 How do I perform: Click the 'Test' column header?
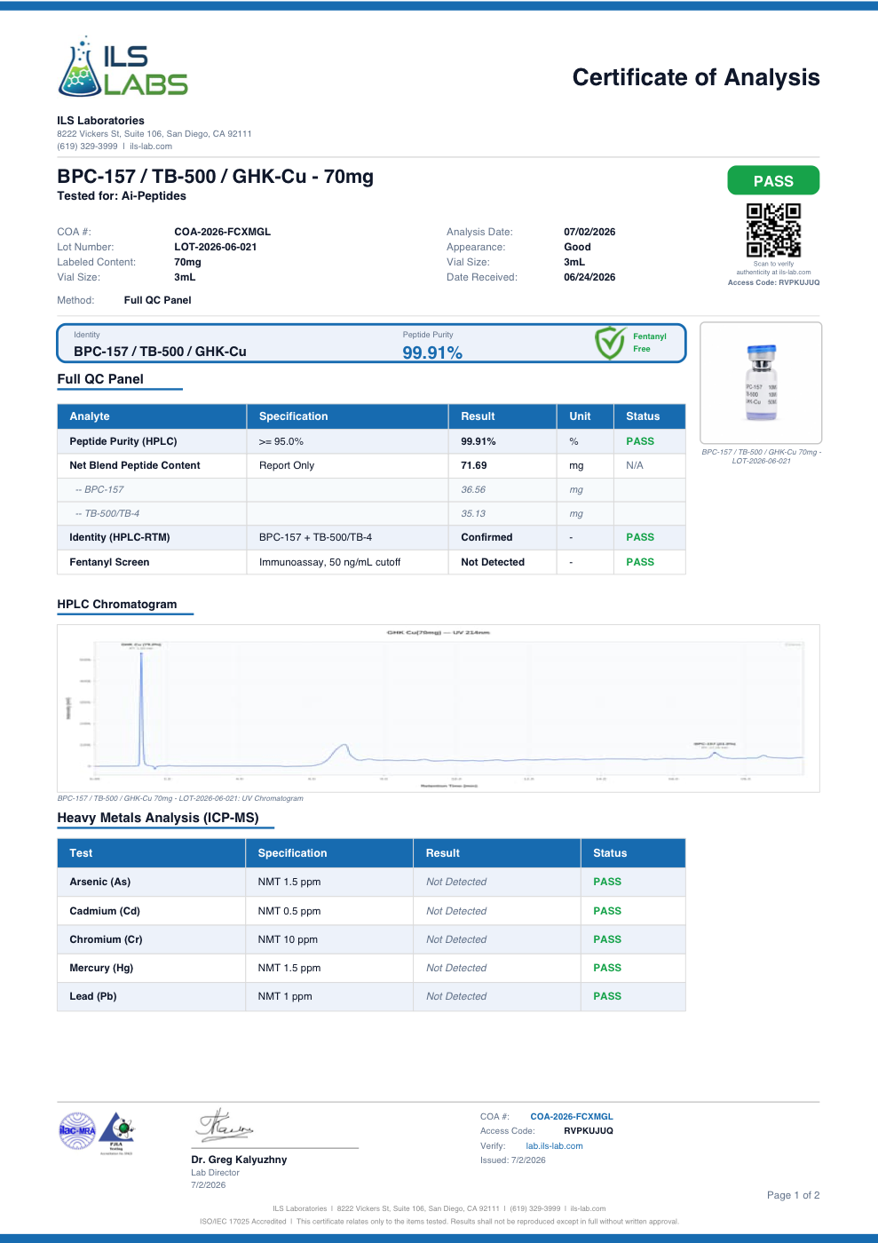click(152, 853)
